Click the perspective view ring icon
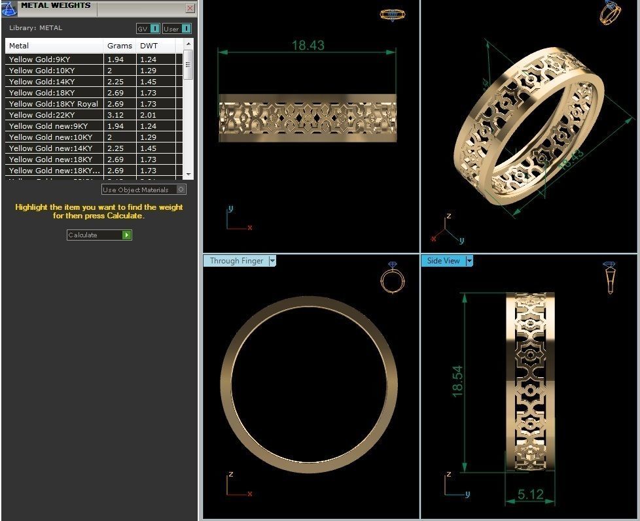Image resolution: width=640 pixels, height=521 pixels. point(610,12)
